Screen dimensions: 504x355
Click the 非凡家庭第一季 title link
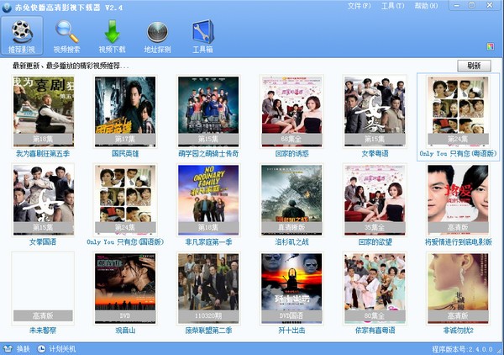click(208, 242)
